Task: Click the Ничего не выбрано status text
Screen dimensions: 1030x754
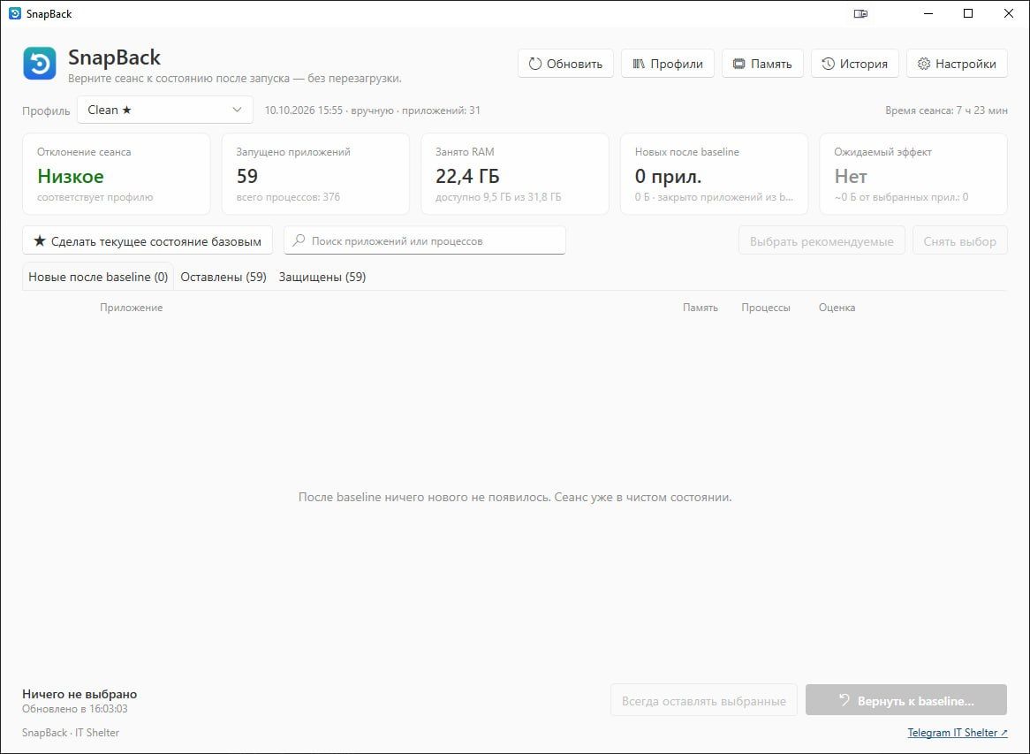Action: coord(80,694)
